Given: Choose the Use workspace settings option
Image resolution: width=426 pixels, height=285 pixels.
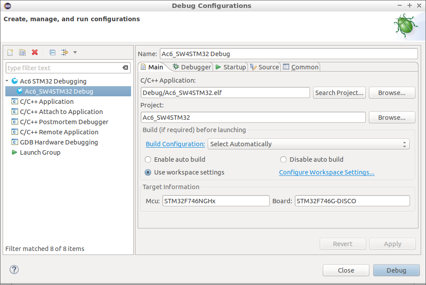Looking at the screenshot, I should tap(148, 172).
